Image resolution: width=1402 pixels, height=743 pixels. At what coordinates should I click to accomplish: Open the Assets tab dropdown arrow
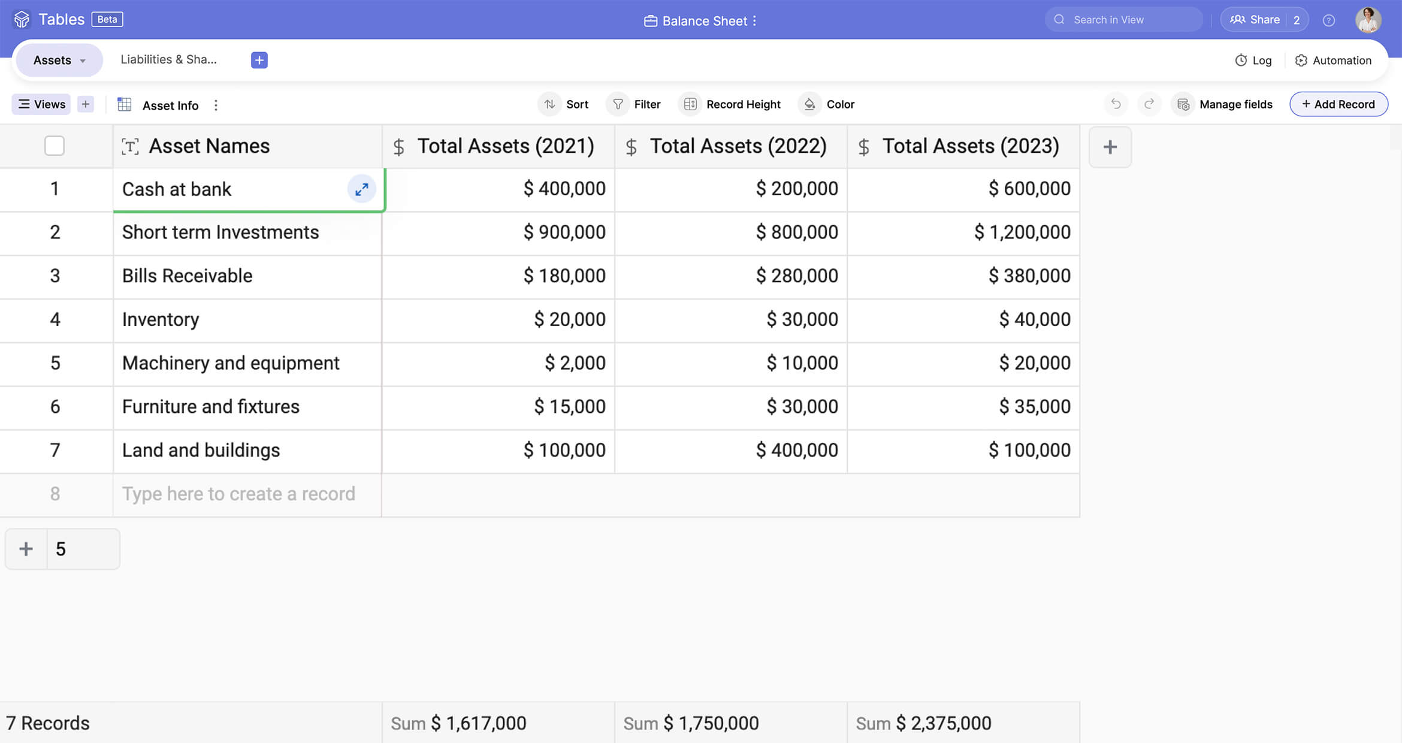pyautogui.click(x=83, y=61)
